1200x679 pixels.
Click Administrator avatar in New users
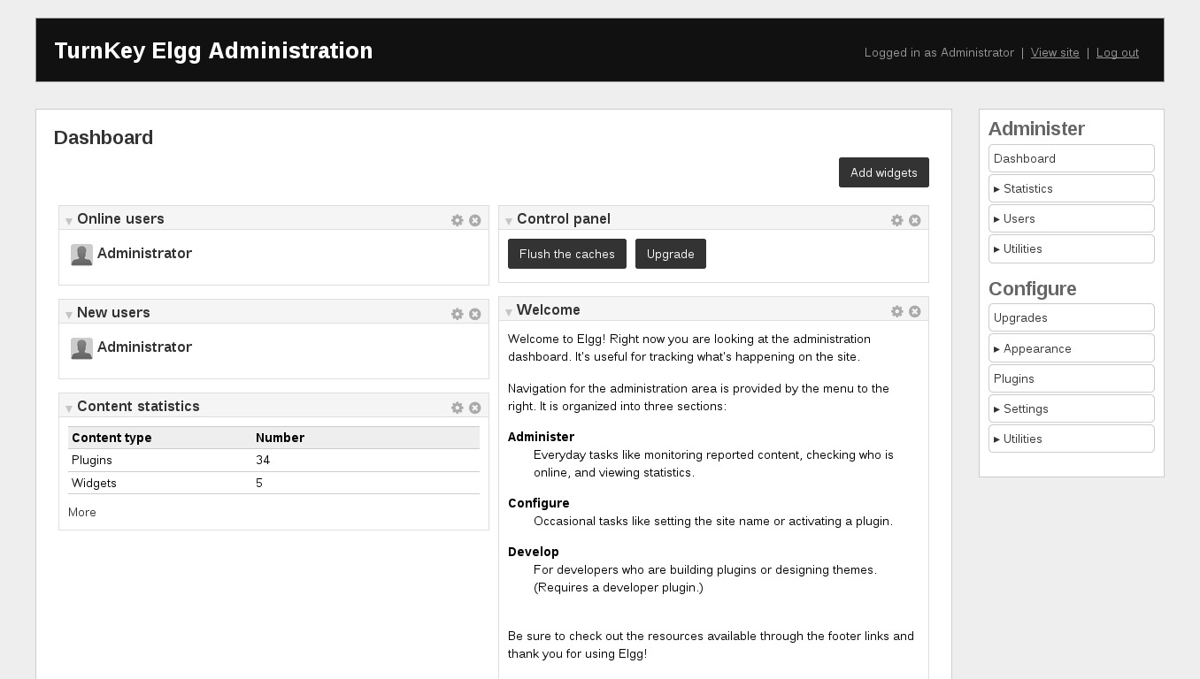[81, 348]
